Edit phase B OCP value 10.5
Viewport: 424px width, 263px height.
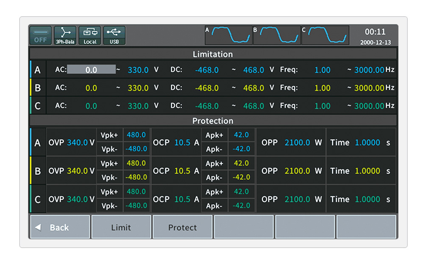[x=182, y=171]
